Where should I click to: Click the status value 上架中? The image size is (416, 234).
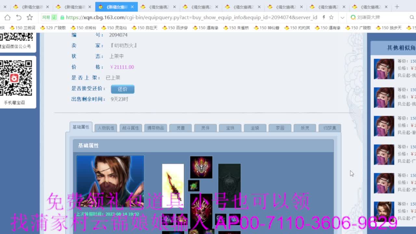(116, 56)
